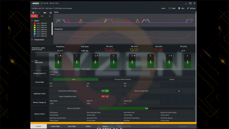The image size is (229, 129).
Task: Collapse the Core Speed (MHz) section chevron
Action: [32, 61]
